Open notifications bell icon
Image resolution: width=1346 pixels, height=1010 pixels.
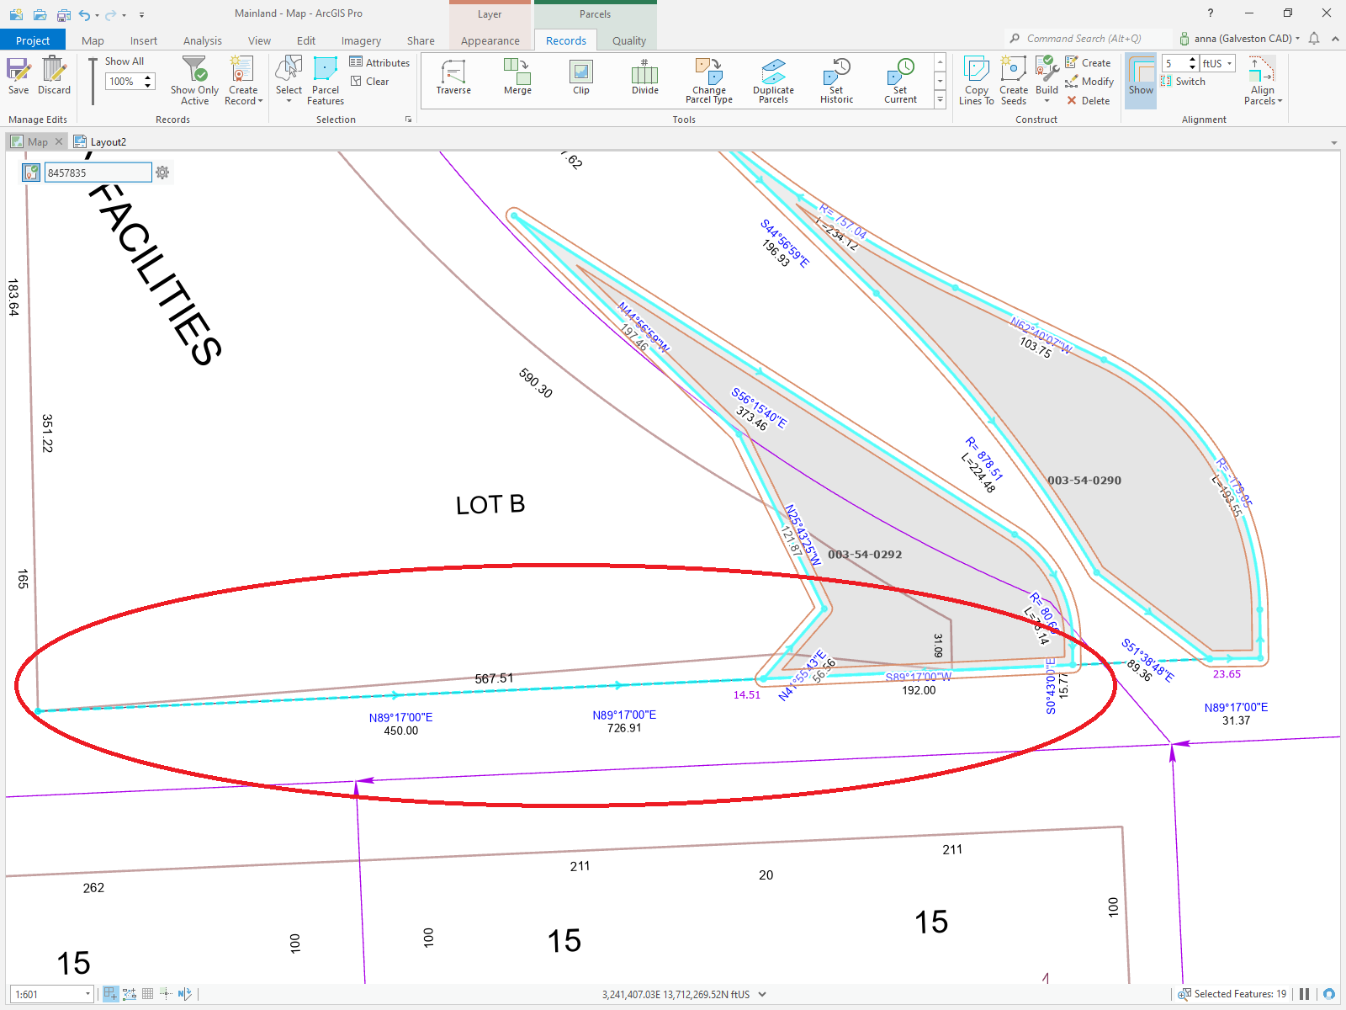(x=1314, y=39)
